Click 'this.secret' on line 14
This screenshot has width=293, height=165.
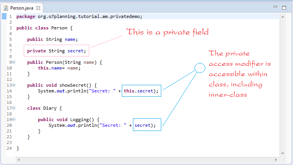(x=138, y=91)
